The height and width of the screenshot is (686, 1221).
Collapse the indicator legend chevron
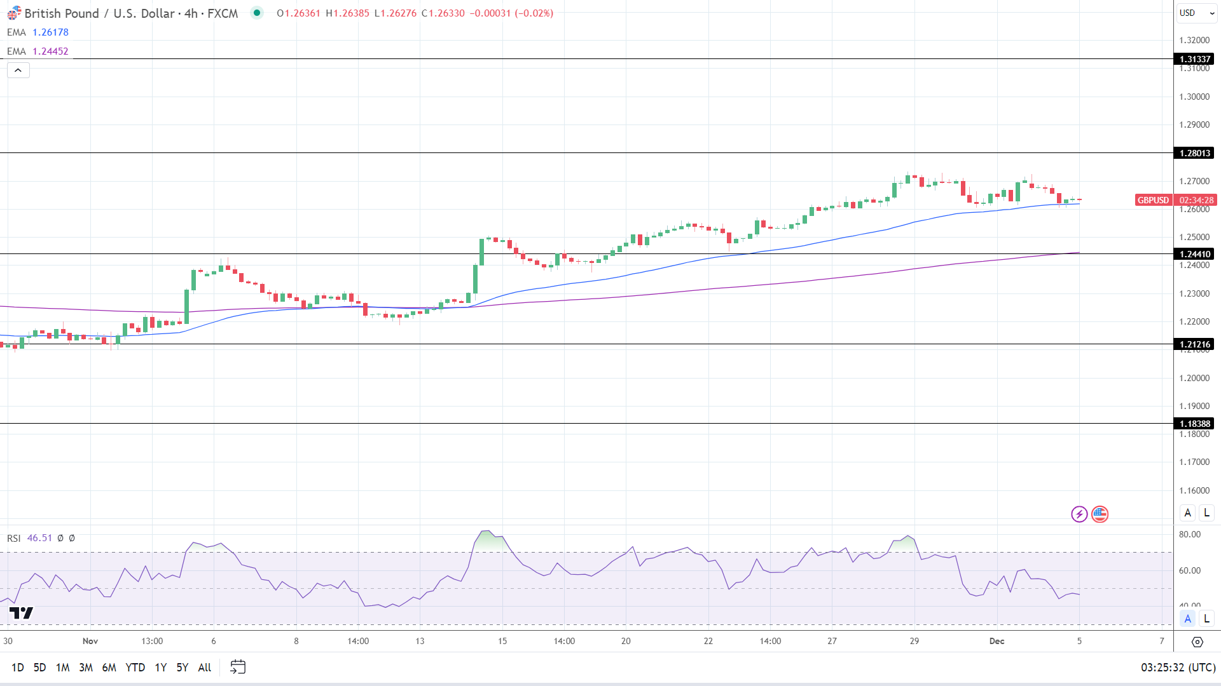(18, 70)
